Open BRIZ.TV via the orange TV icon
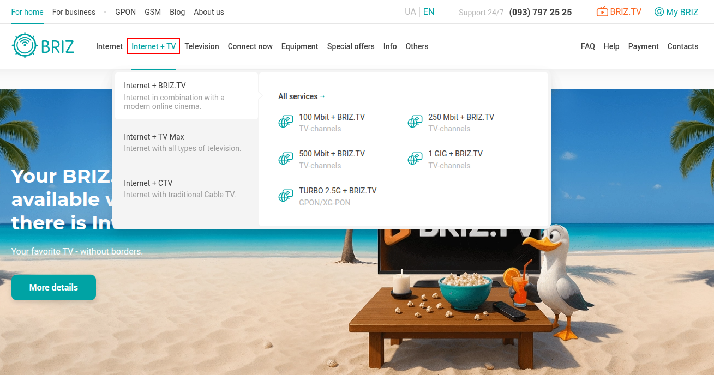 point(602,12)
